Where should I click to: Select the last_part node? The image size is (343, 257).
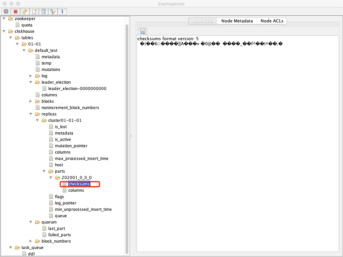(x=56, y=228)
